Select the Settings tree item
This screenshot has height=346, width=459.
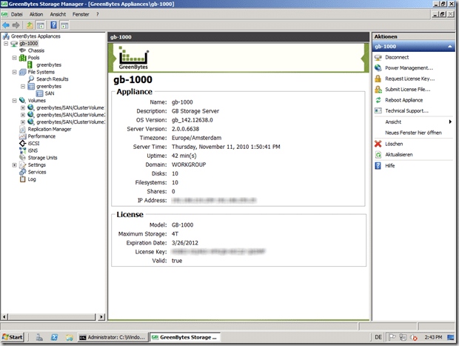(36, 165)
